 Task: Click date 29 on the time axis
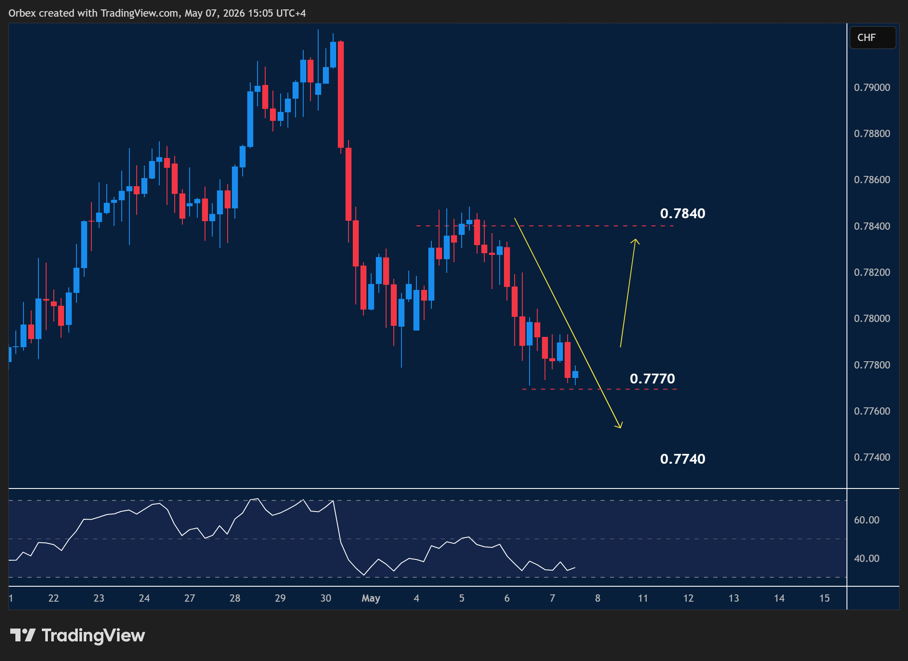280,598
